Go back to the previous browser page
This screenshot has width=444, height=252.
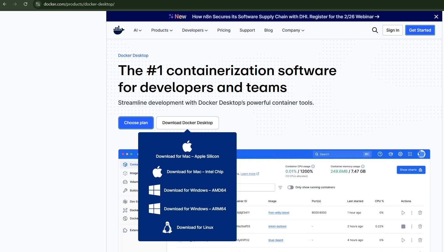[x=5, y=4]
